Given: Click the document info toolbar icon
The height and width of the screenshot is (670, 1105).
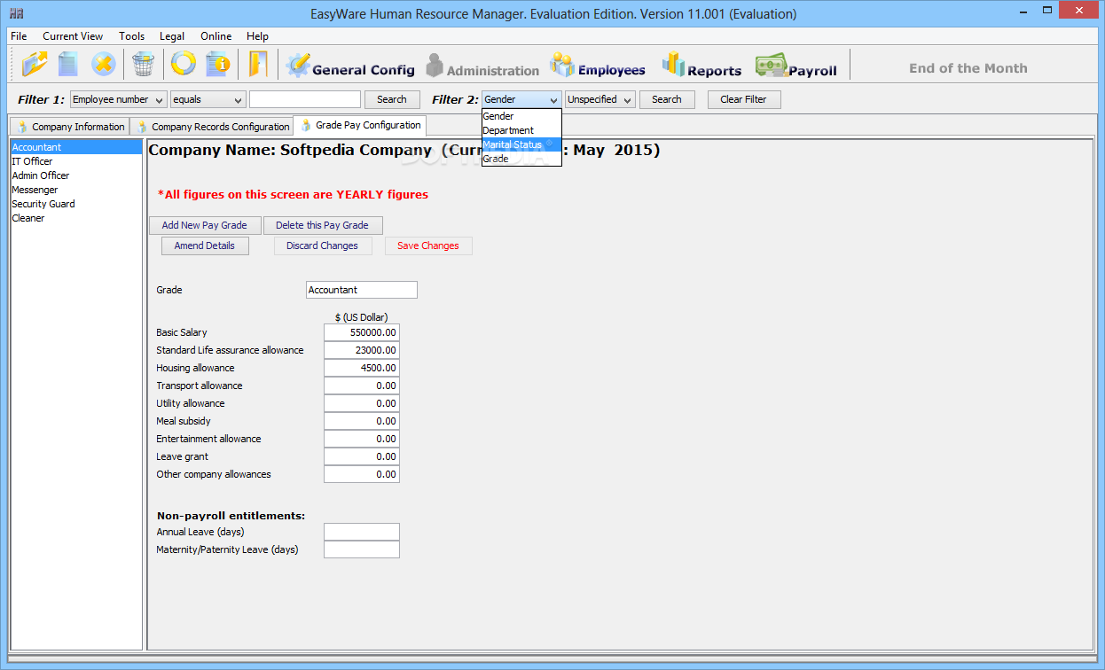Looking at the screenshot, I should [217, 64].
